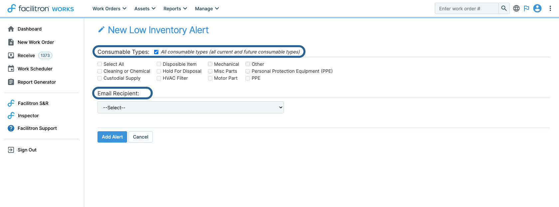Click the Facilitron S&R logo icon

(11, 103)
